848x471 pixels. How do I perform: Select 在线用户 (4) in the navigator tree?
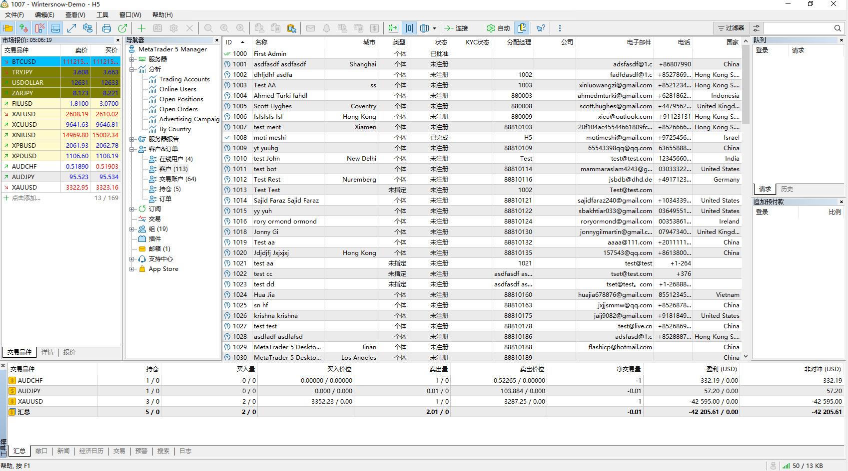pyautogui.click(x=176, y=159)
